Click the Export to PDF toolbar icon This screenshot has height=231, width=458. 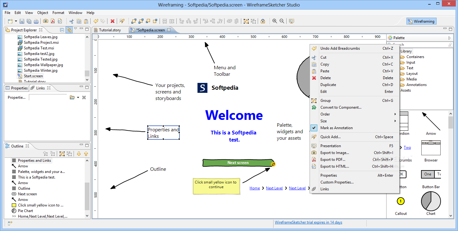pos(53,21)
